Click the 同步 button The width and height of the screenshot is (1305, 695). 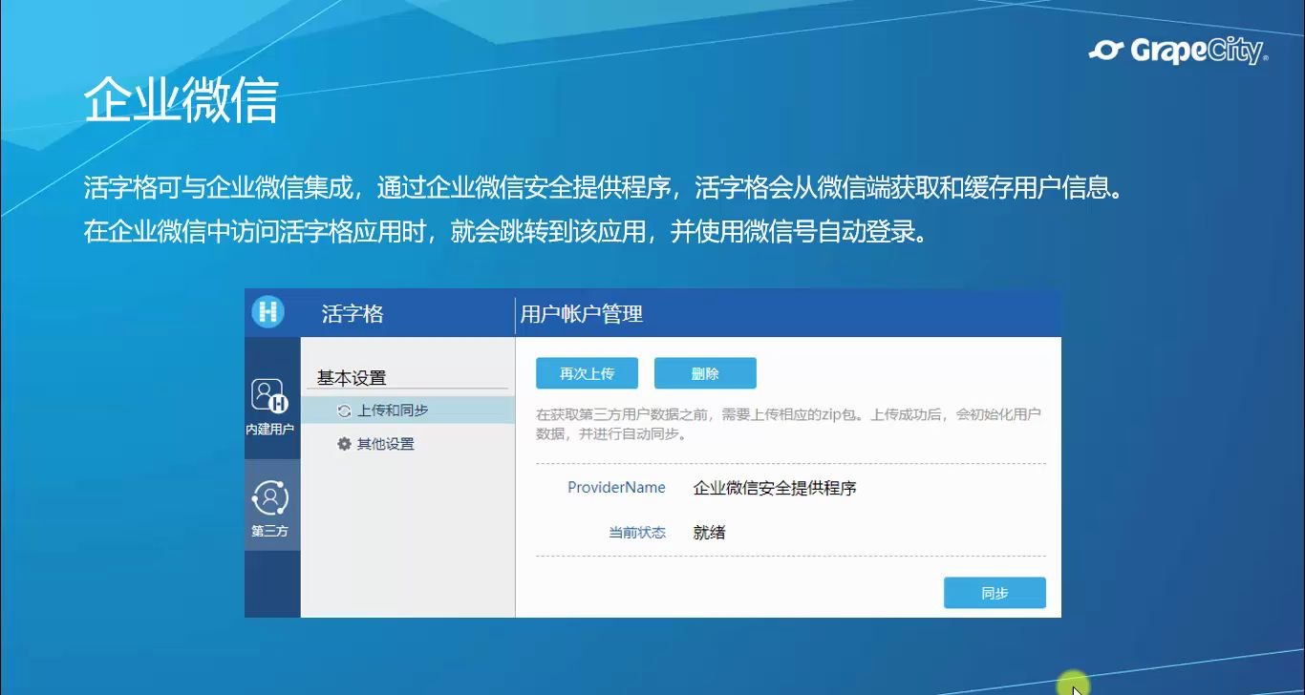pos(995,593)
